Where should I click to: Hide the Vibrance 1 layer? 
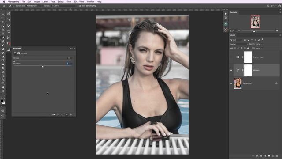(231, 70)
